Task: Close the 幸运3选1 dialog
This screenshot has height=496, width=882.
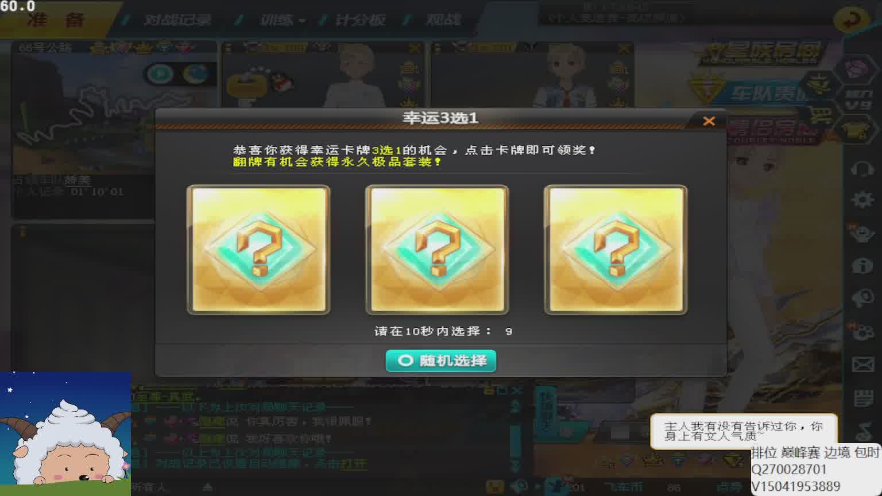Action: (709, 121)
